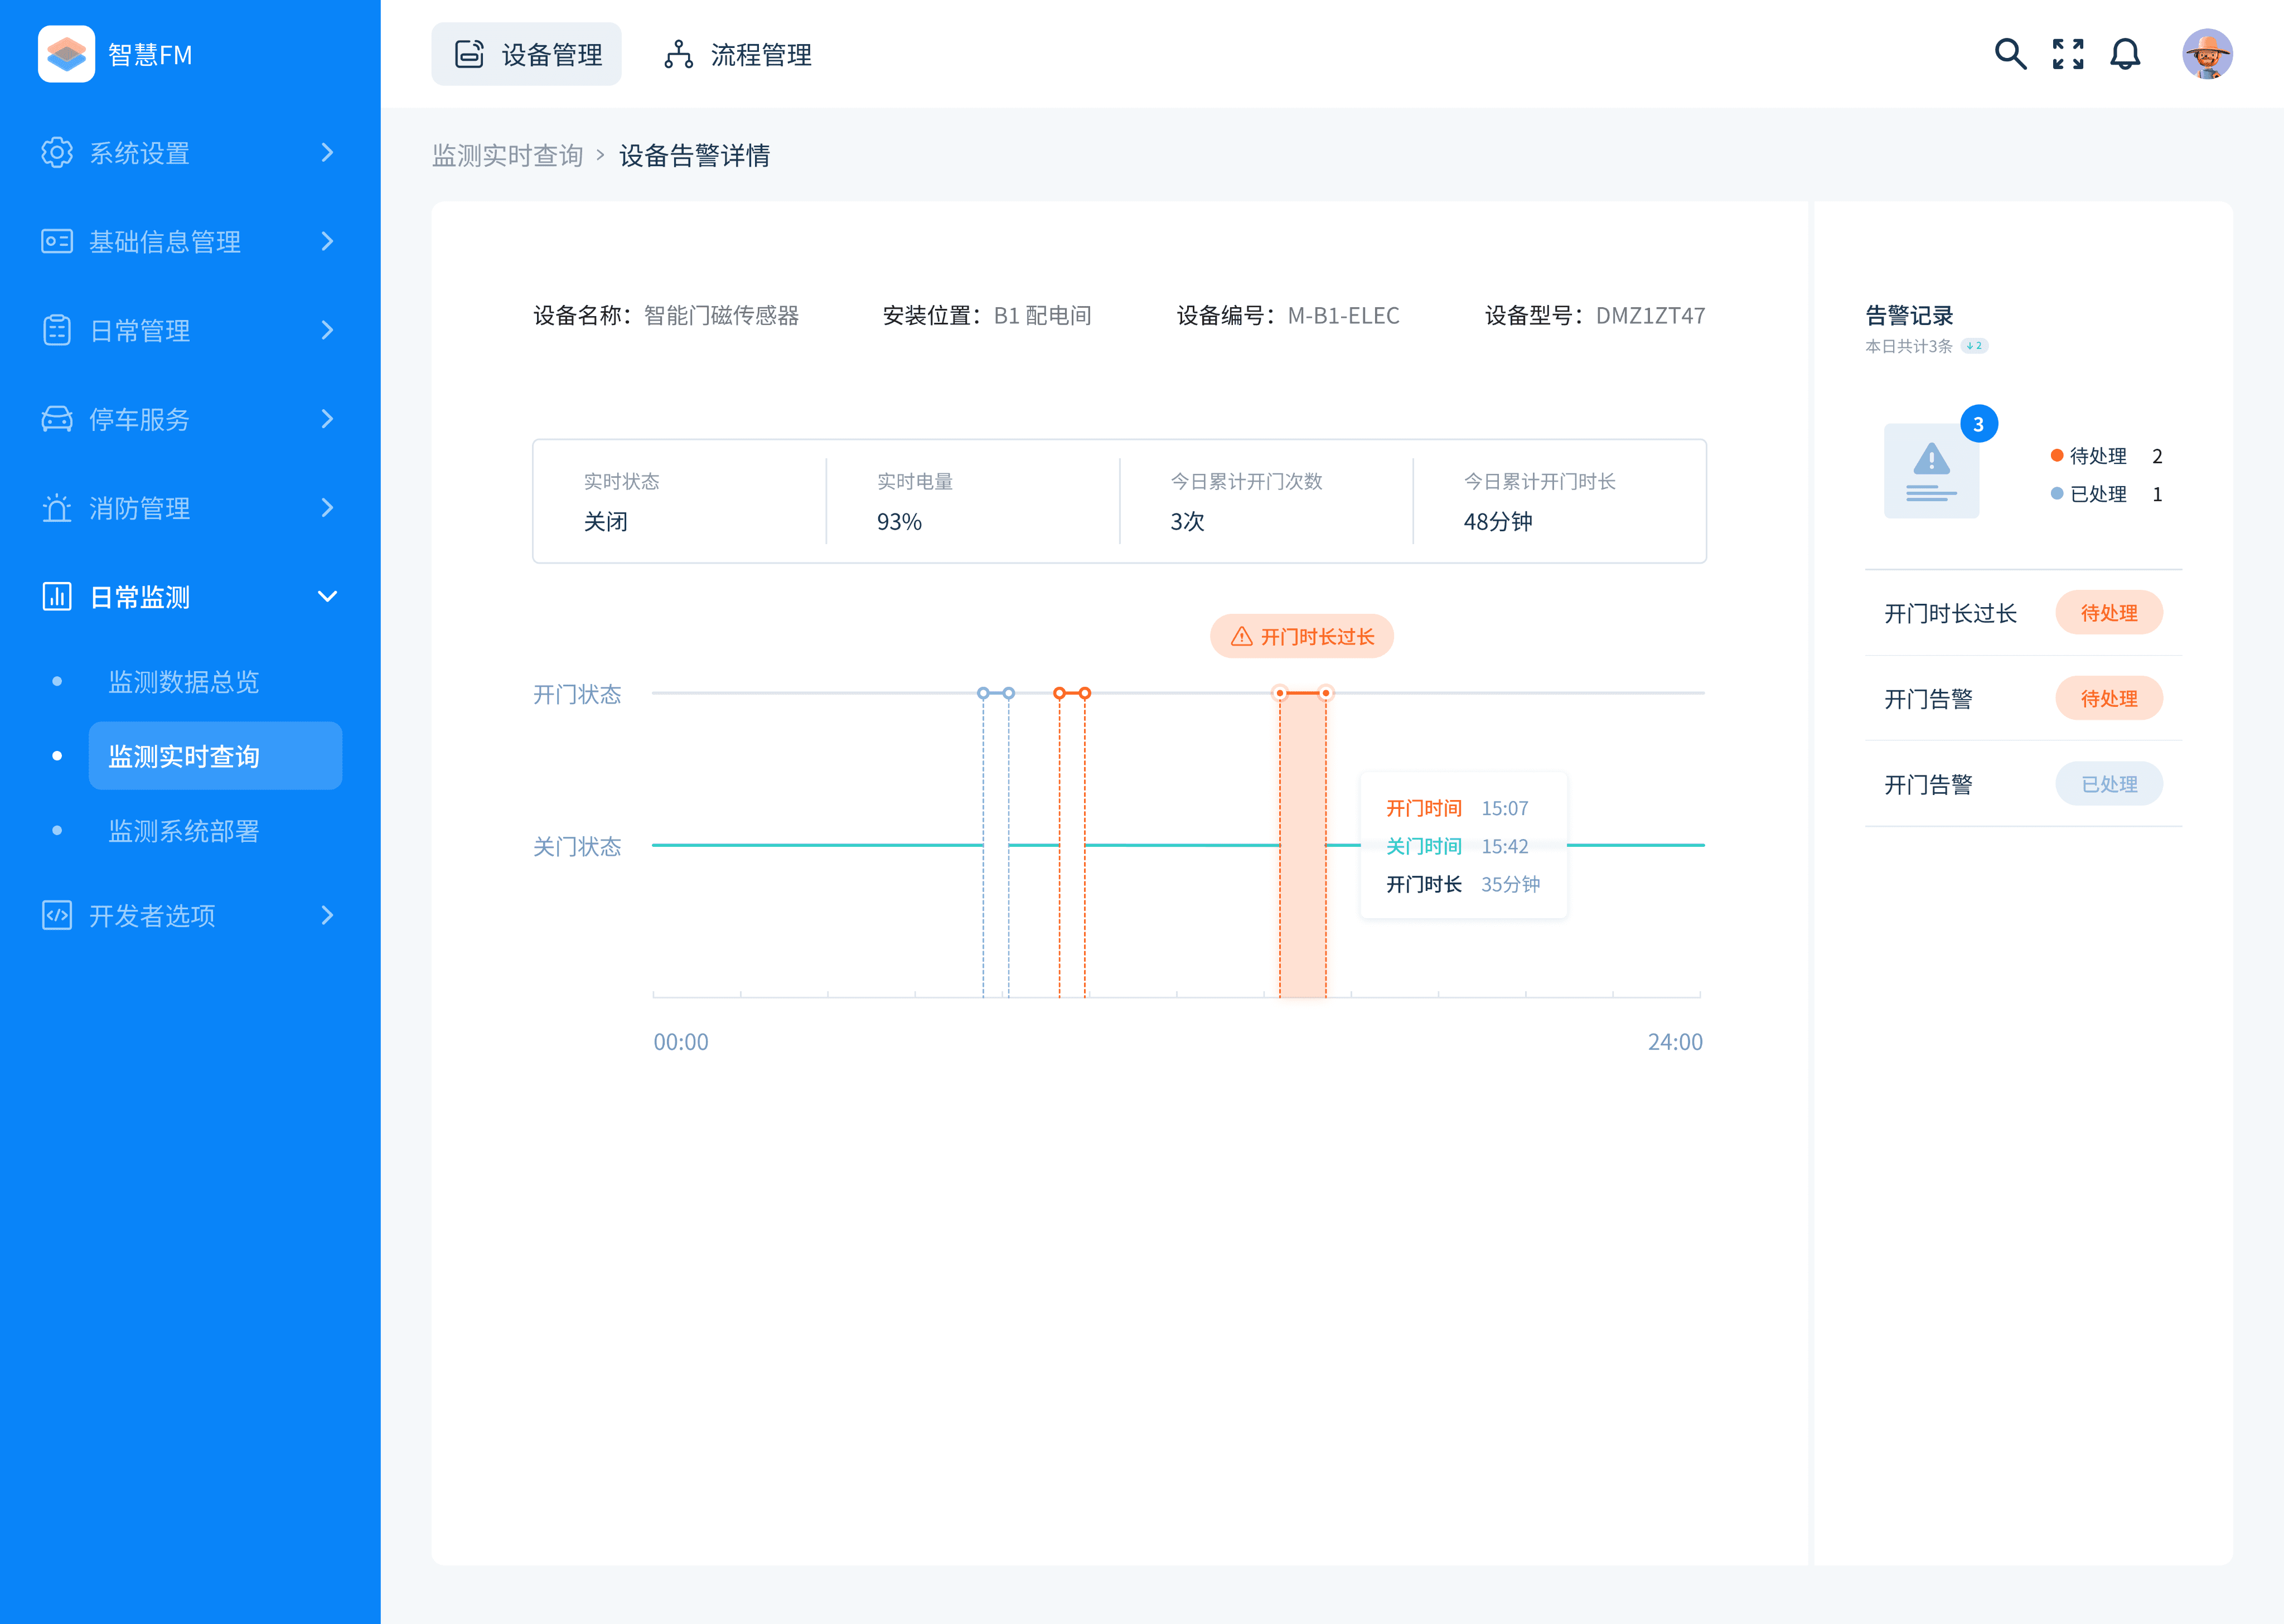This screenshot has width=2284, height=1624.
Task: Click the 系统设置 gear icon
Action: click(57, 152)
